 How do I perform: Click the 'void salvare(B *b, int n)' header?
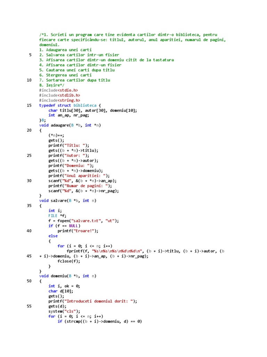tap(68, 200)
